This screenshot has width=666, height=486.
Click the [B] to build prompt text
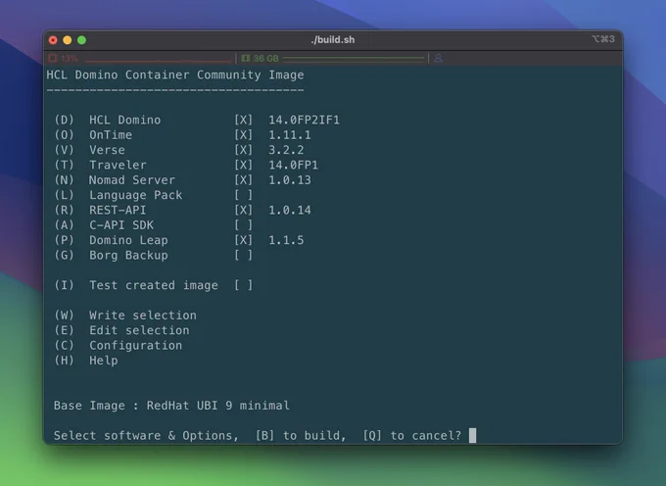point(301,435)
